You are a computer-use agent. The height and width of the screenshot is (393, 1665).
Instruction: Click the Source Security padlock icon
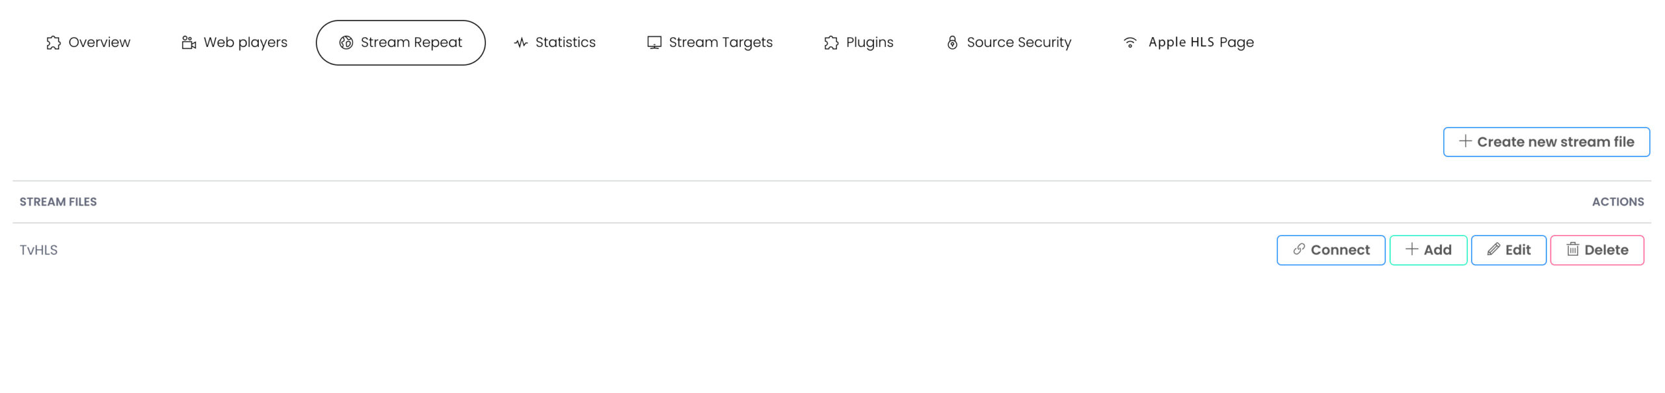point(952,43)
